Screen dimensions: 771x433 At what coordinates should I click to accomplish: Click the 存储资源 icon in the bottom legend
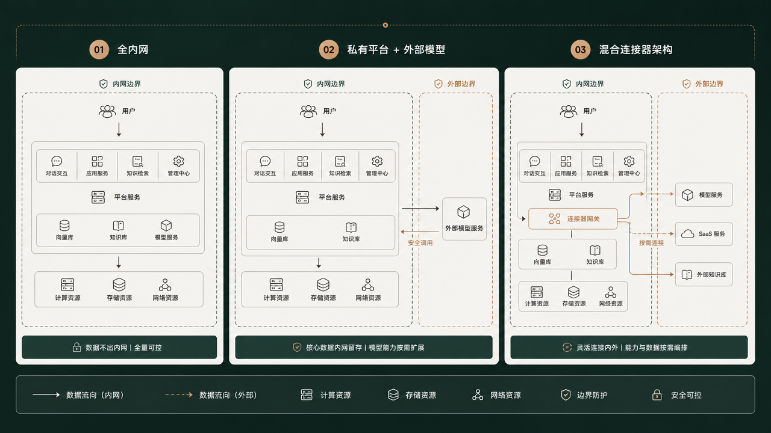pyautogui.click(x=393, y=395)
